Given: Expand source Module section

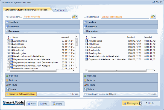Looking at the screenshot, I should coord(42,85).
